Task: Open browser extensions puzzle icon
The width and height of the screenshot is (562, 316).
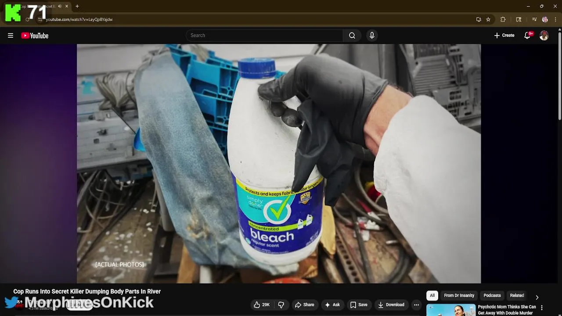Action: pyautogui.click(x=503, y=19)
